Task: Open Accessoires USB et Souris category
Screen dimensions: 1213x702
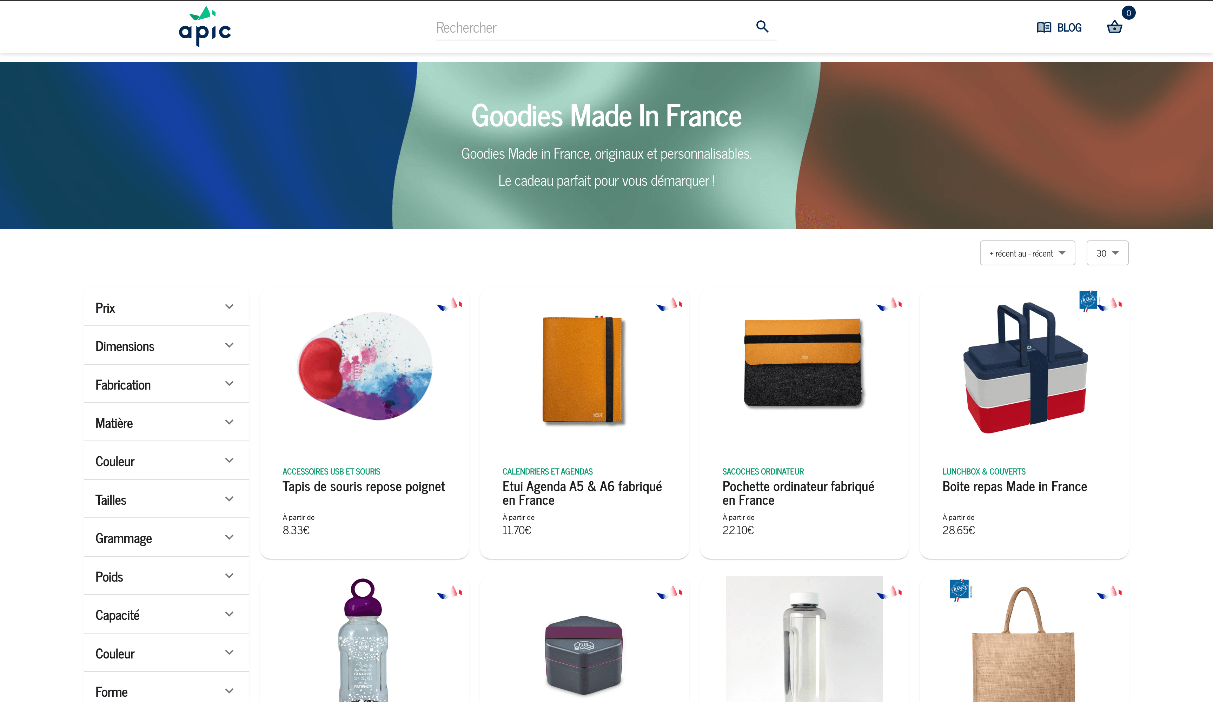Action: click(x=331, y=471)
